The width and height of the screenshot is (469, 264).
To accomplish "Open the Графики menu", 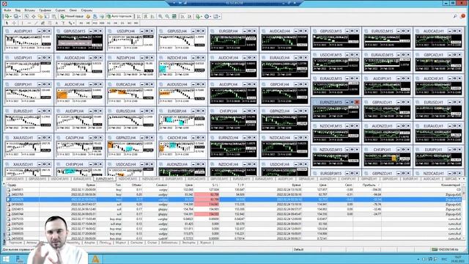I will 45,10.
